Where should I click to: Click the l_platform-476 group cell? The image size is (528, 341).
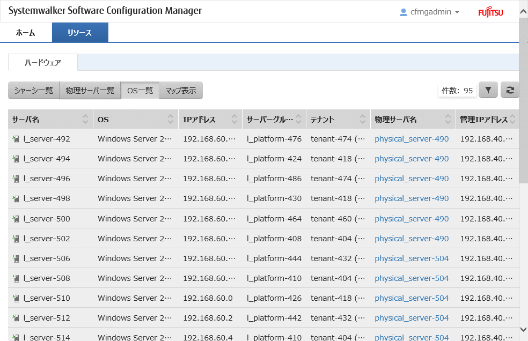274,139
